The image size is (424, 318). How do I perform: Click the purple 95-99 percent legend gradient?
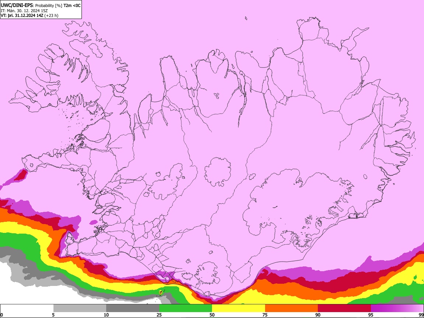397,308
